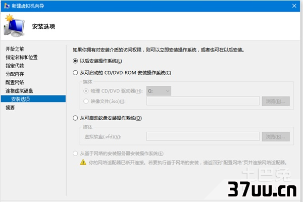303x202 pixels.
Task: Go to 指定代数 step
Action: 15,66
